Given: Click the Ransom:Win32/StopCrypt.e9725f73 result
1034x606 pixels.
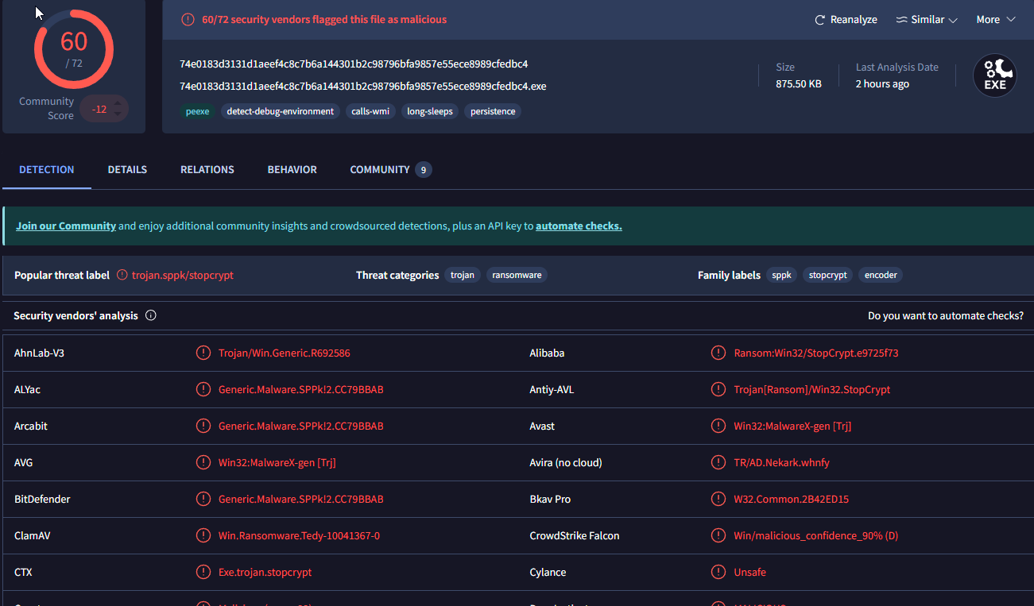Looking at the screenshot, I should click(816, 353).
